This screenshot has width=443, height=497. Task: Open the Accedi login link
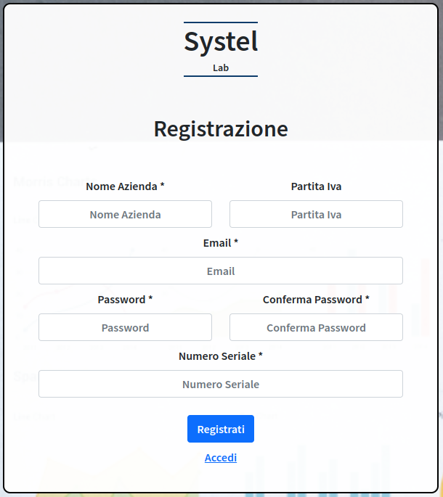[221, 458]
